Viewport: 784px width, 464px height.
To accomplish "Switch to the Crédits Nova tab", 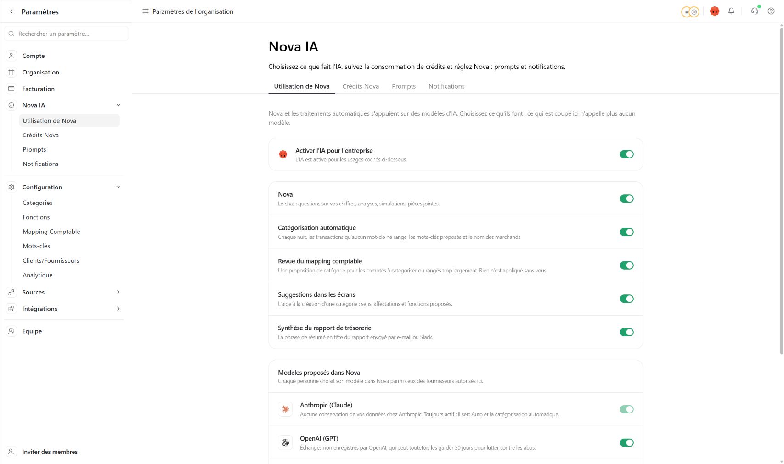I will pyautogui.click(x=361, y=86).
